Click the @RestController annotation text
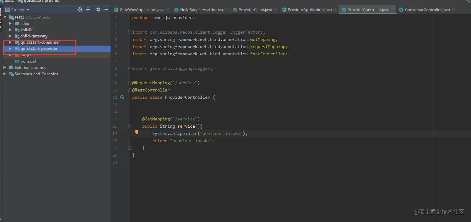Screen dimensions: 471x222 click(x=151, y=90)
